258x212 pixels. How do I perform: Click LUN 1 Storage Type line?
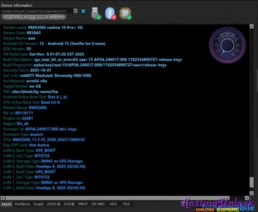point(42,183)
